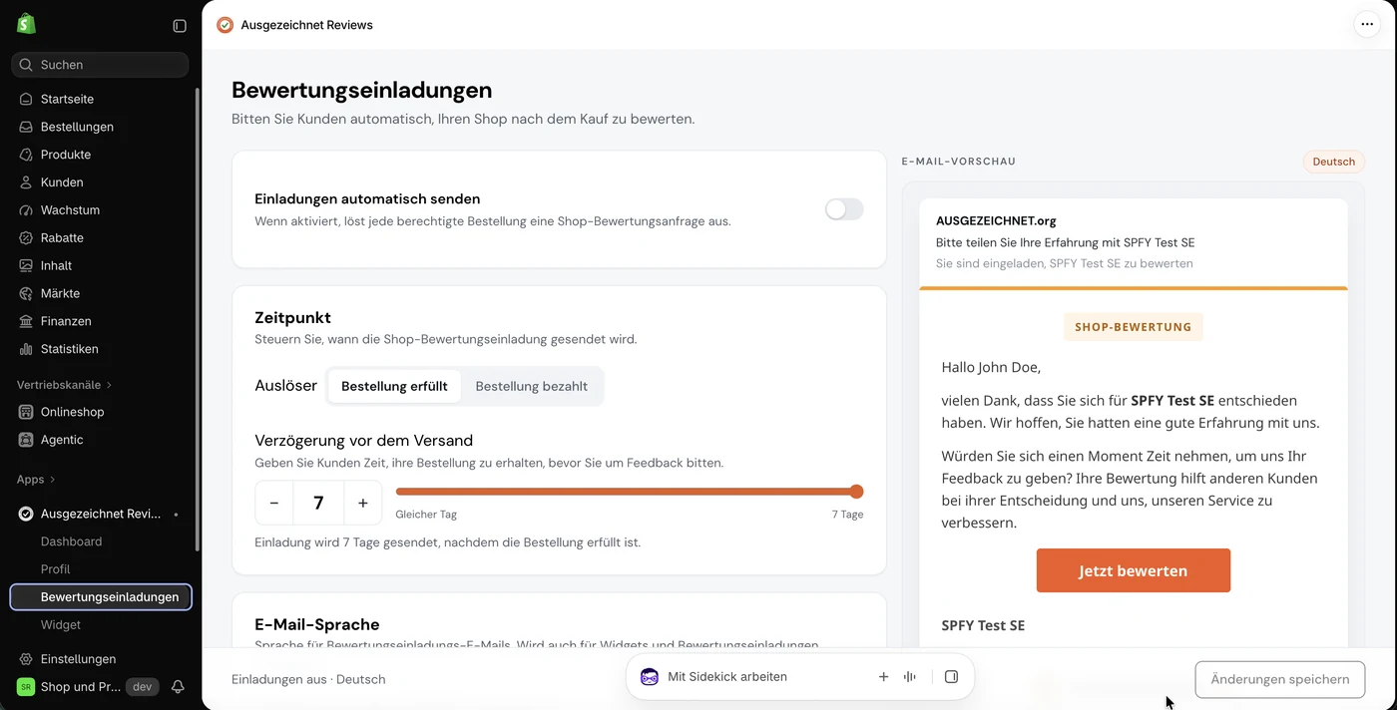Click the Ausgezeichnet Reviews app icon in sidebar

click(26, 514)
